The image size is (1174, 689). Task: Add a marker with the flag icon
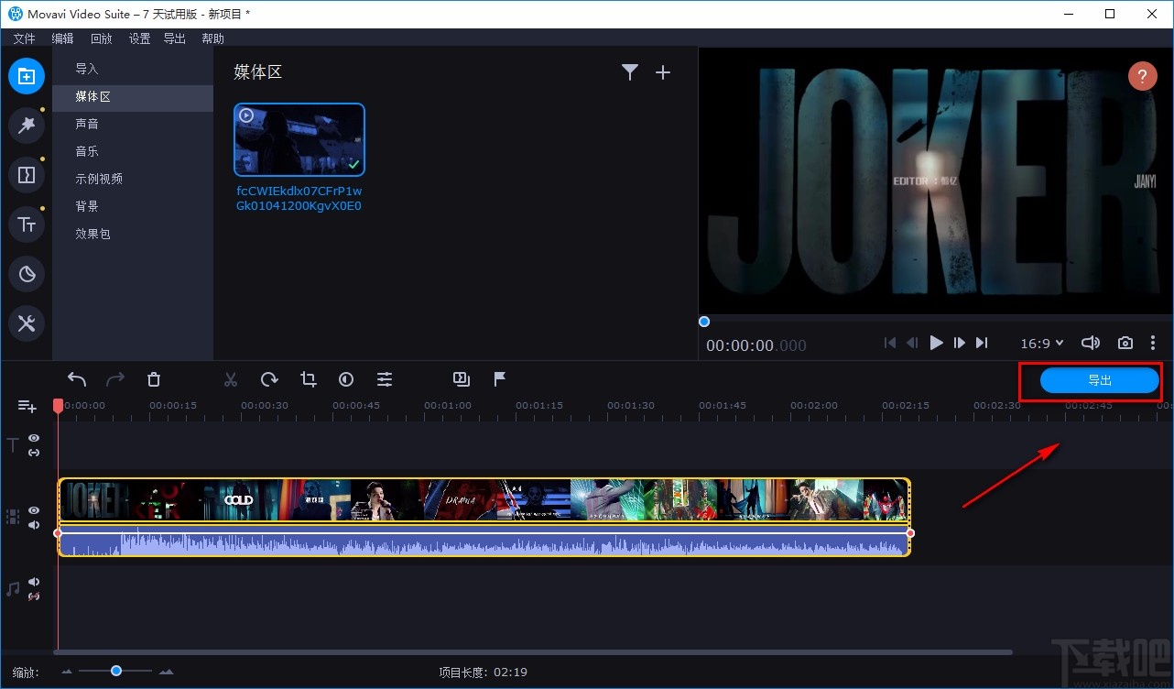tap(500, 379)
